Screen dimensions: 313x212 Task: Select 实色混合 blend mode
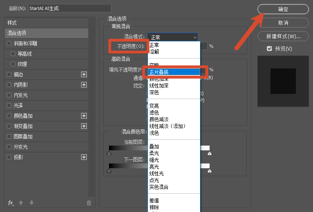point(174,187)
